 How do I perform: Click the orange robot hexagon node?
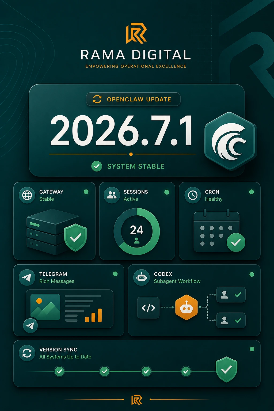pyautogui.click(x=187, y=307)
